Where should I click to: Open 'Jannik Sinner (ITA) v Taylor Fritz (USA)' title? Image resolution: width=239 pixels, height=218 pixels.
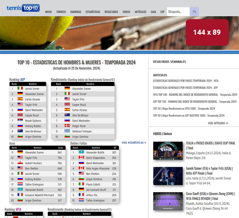click(x=209, y=171)
